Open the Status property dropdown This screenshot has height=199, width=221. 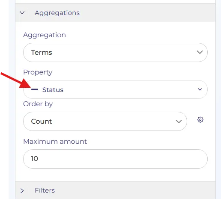tap(115, 89)
